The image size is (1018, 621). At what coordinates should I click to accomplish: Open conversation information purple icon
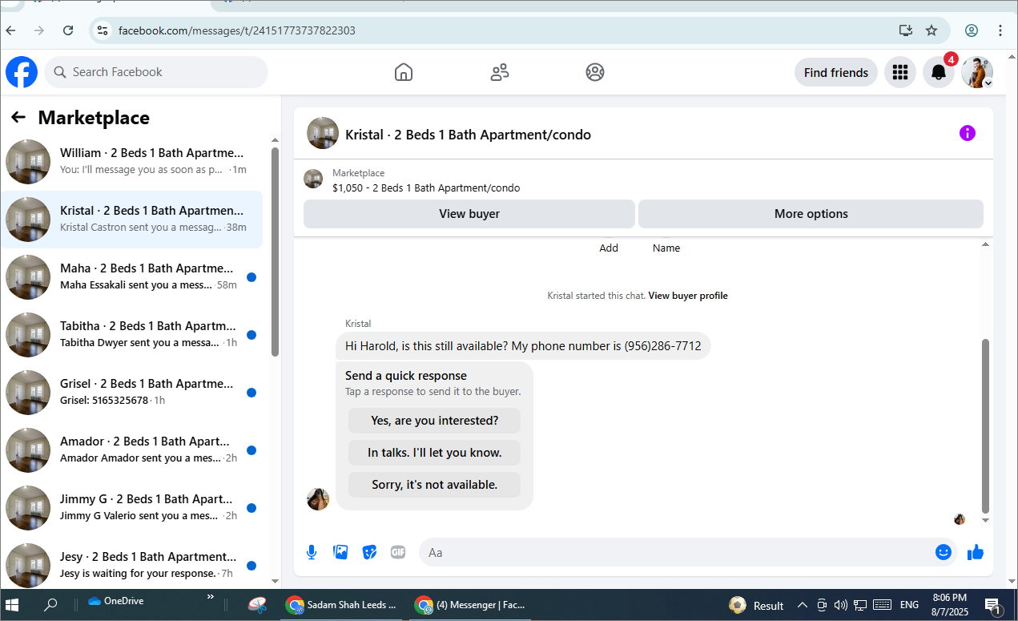968,133
